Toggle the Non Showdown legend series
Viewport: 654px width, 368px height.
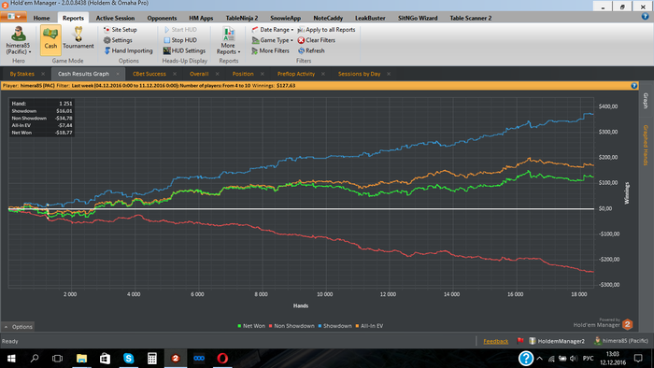click(x=291, y=326)
